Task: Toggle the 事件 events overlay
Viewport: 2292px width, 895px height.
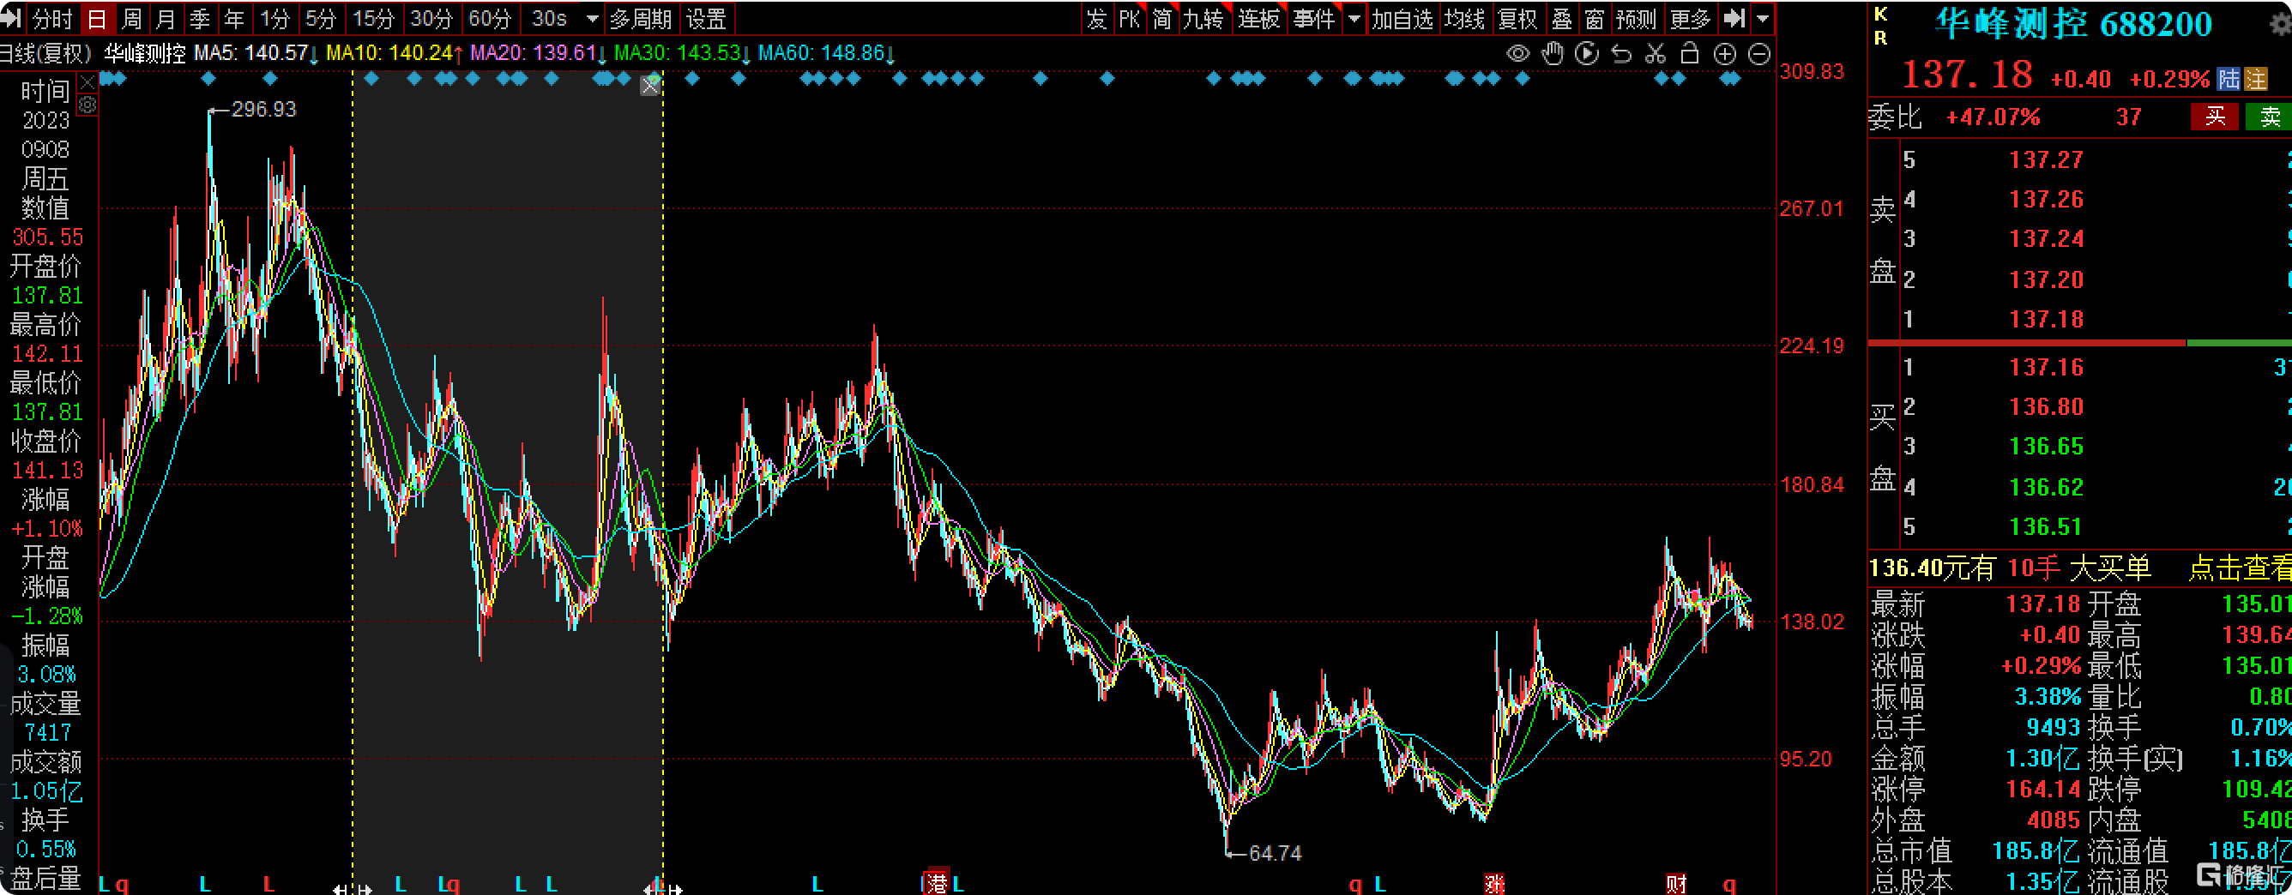Action: [1314, 19]
